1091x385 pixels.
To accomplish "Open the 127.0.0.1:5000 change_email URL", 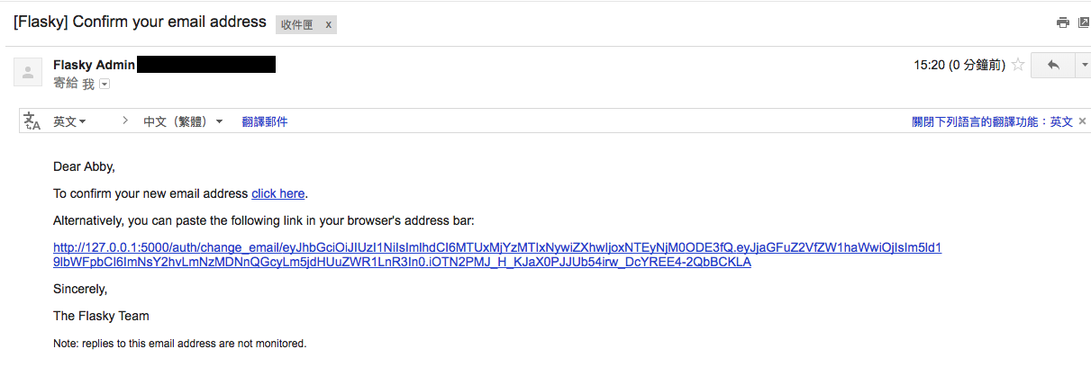I will 496,247.
